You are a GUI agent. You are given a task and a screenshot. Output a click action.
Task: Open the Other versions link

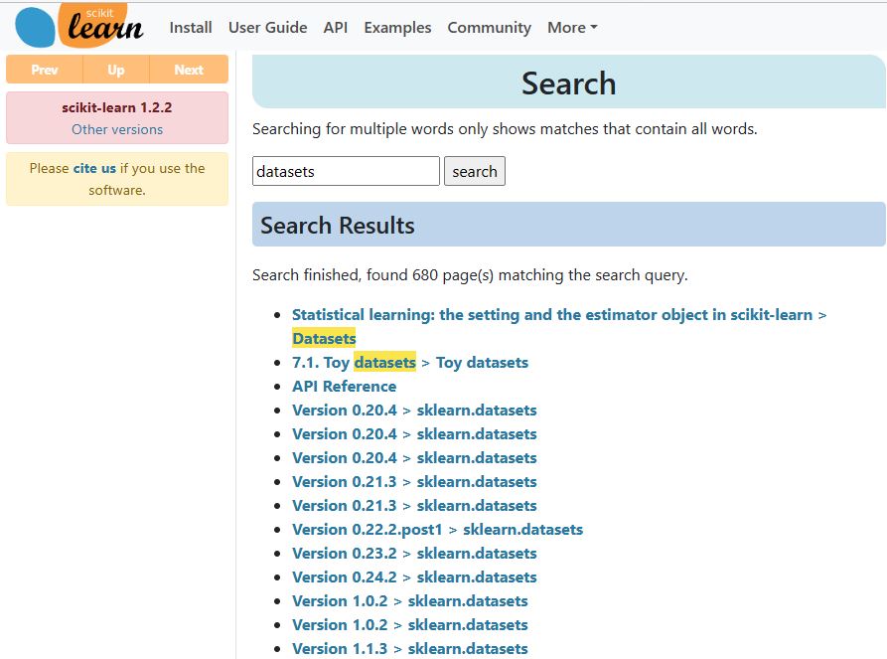point(117,129)
